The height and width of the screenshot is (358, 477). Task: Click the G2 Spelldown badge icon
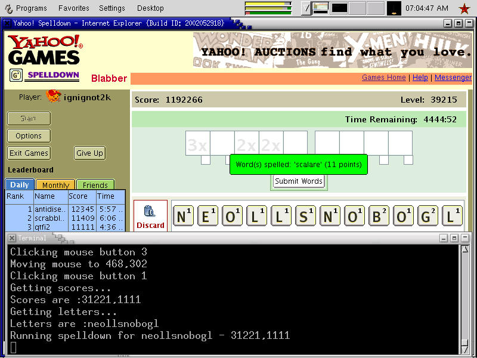pyautogui.click(x=16, y=75)
